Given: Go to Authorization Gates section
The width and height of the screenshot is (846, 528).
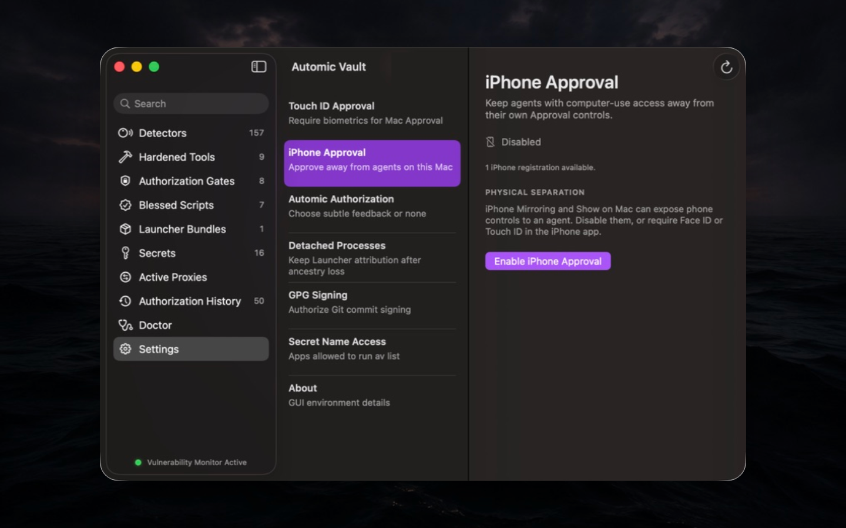Looking at the screenshot, I should tap(191, 181).
